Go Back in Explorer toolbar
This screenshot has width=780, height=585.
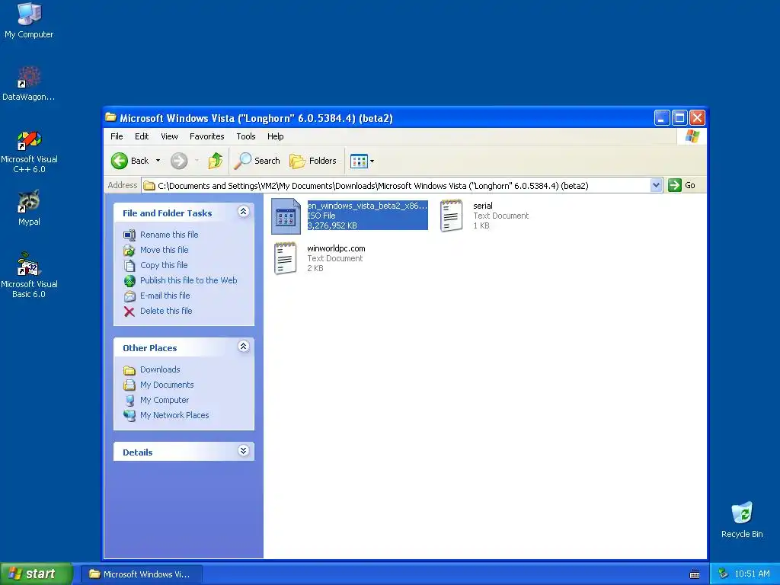(130, 161)
